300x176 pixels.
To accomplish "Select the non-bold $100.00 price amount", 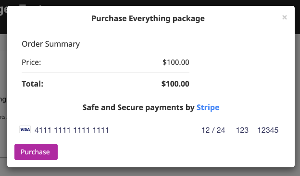I will coord(176,62).
